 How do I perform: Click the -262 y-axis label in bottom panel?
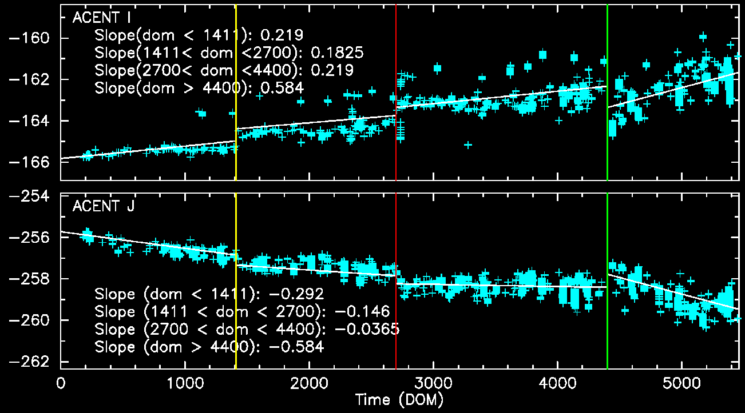(x=35, y=362)
